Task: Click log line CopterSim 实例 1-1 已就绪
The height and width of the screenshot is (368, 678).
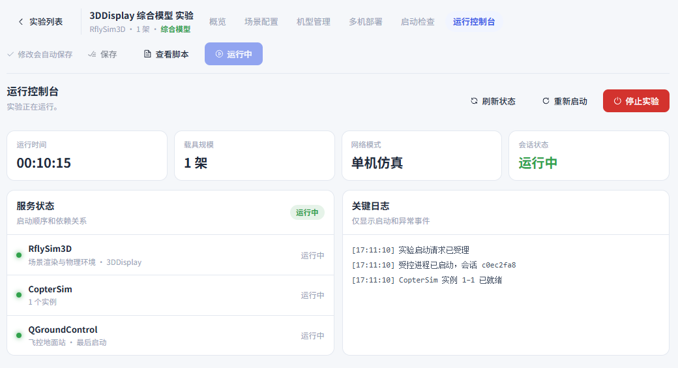Action: [427, 280]
